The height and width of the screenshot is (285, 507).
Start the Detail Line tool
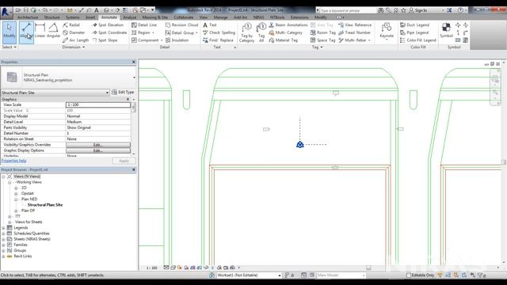tap(144, 25)
